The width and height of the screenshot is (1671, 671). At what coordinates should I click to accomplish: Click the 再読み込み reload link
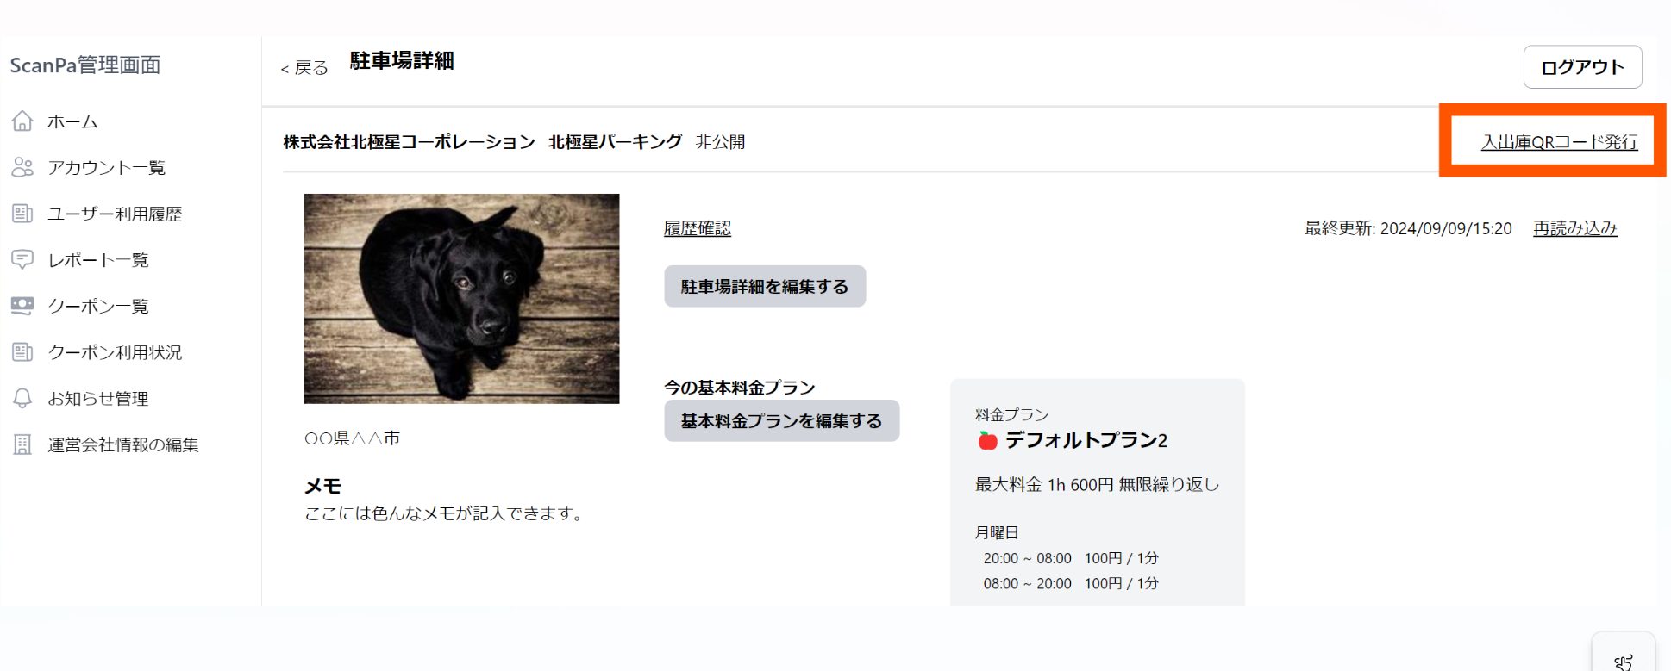[x=1574, y=228]
